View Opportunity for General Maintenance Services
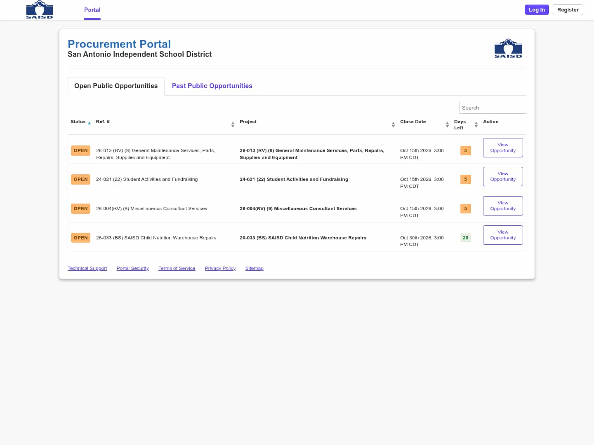594x445 pixels. pos(503,148)
